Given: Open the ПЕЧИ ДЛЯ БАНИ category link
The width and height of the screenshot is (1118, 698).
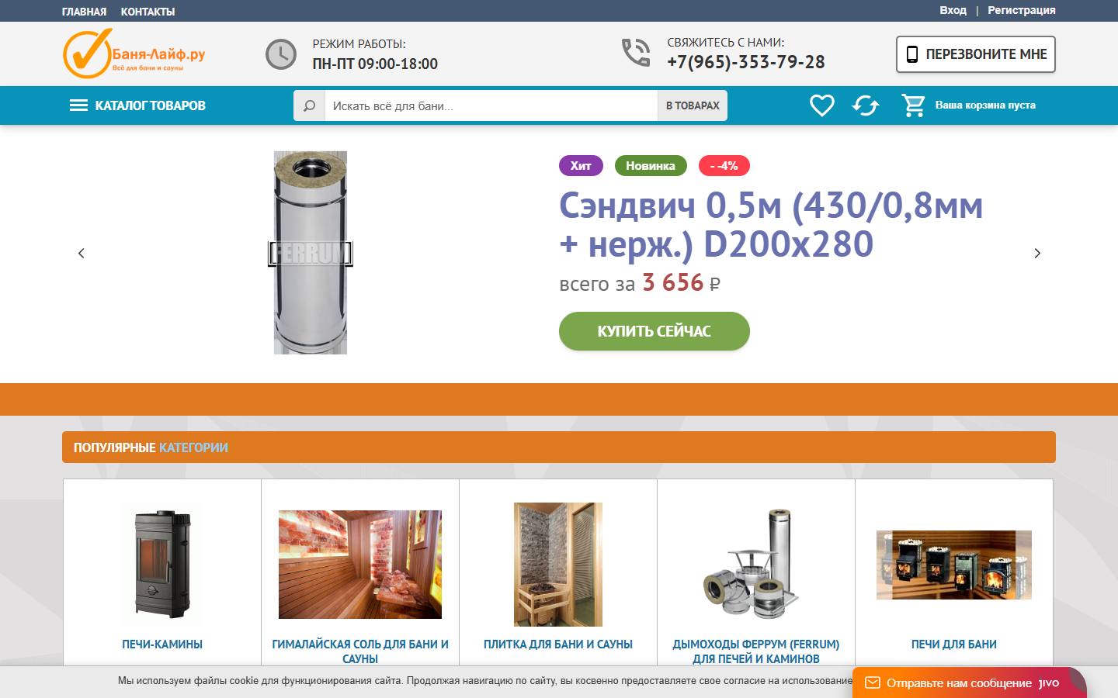Looking at the screenshot, I should (x=954, y=644).
